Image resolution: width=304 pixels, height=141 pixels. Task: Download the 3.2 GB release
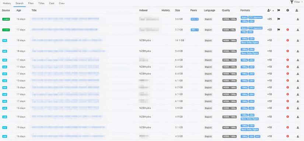[298, 30]
